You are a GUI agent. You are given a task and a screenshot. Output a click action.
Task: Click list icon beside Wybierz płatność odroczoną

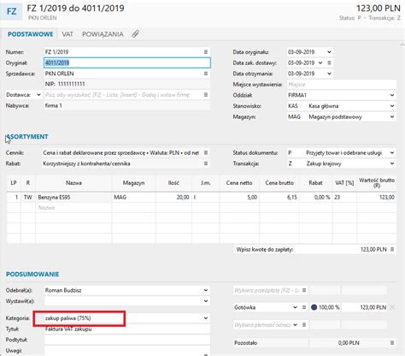[x=304, y=324]
